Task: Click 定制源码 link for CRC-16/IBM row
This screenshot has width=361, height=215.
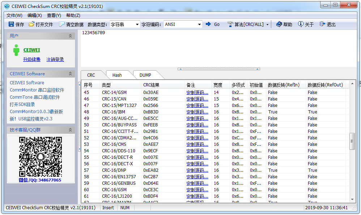Action: click(197, 112)
